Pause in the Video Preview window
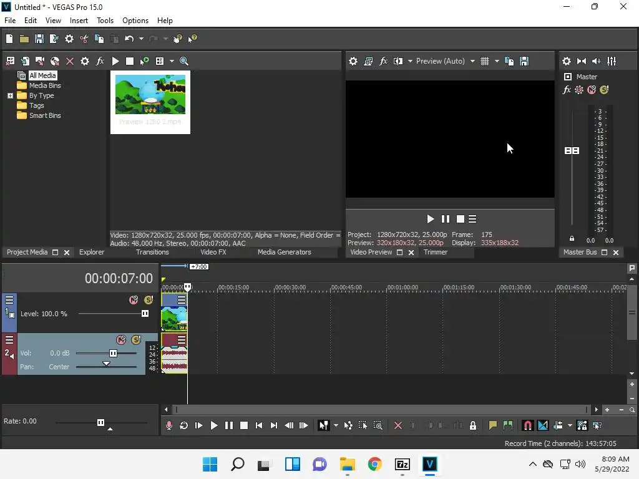 click(446, 219)
